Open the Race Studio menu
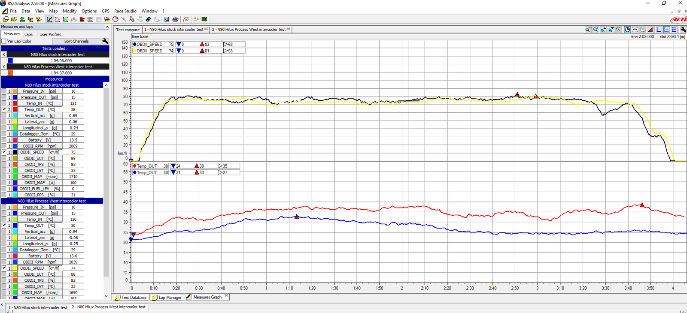The width and height of the screenshot is (687, 313). coord(125,11)
